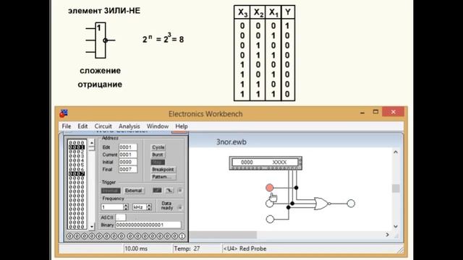The height and width of the screenshot is (260, 463).
Task: Click the Data ready terminal indicator
Action: (180, 207)
